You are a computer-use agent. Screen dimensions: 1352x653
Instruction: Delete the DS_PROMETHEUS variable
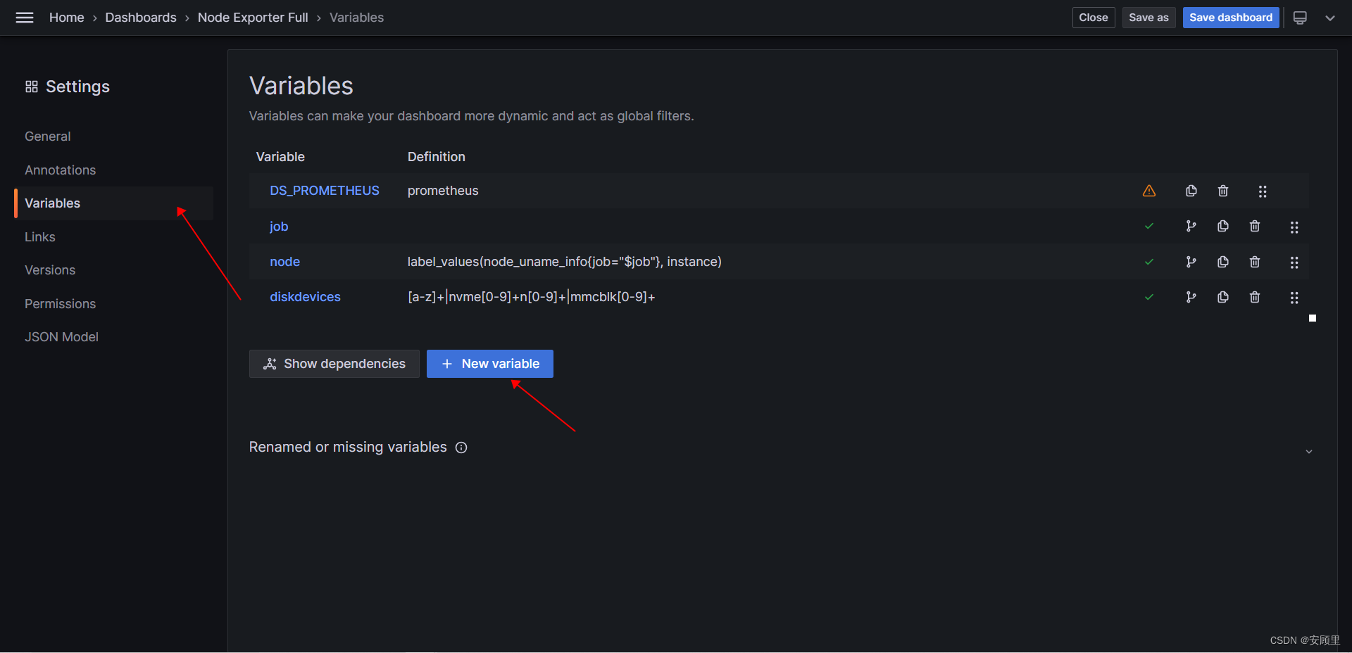(1223, 191)
